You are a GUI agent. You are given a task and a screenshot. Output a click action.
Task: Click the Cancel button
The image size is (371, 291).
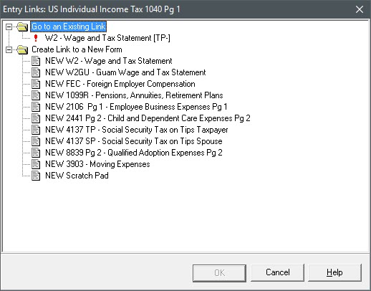click(277, 272)
